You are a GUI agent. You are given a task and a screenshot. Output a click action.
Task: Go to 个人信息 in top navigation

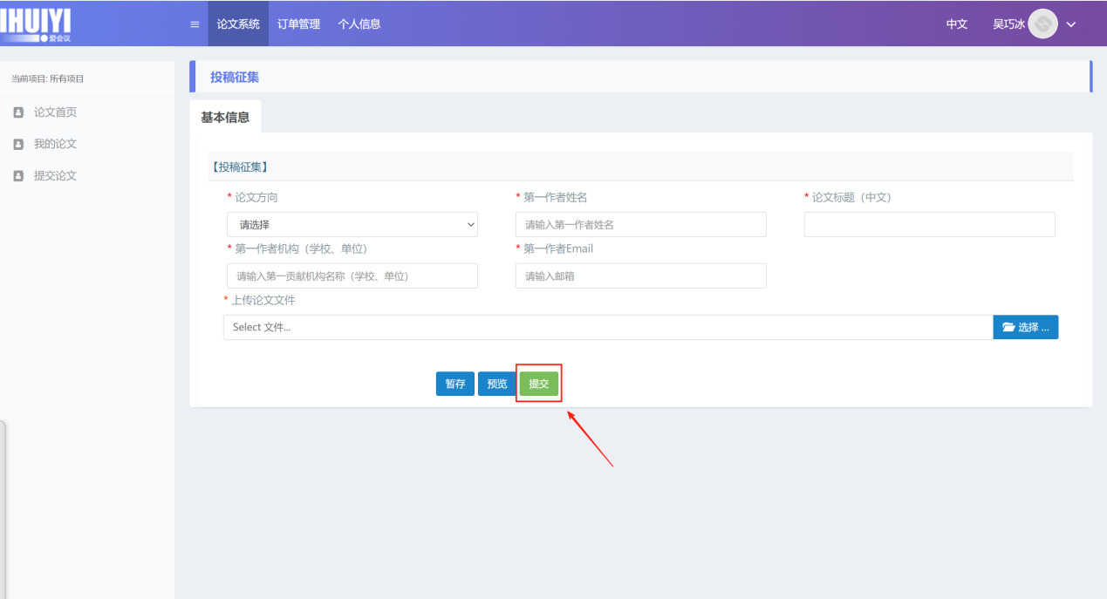[359, 24]
